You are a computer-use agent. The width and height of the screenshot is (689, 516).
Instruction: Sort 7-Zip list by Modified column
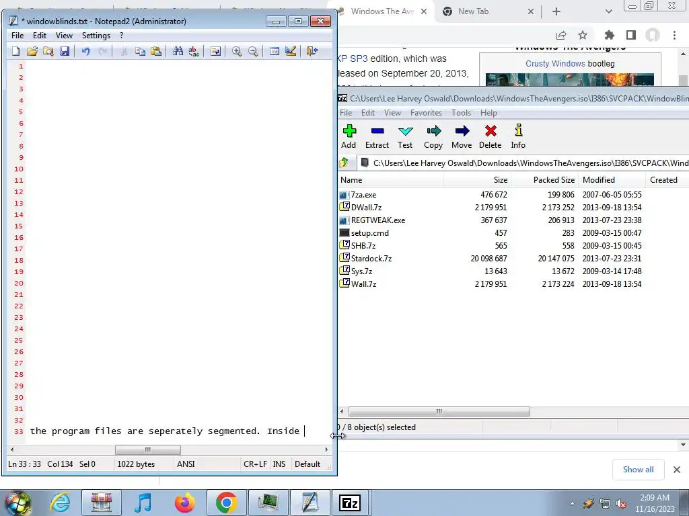(612, 180)
